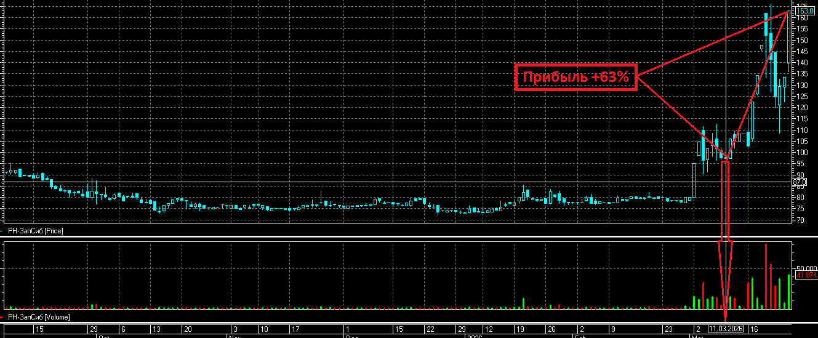Click the 140 price axis label
Viewport: 818px width, 338px height.
click(803, 62)
